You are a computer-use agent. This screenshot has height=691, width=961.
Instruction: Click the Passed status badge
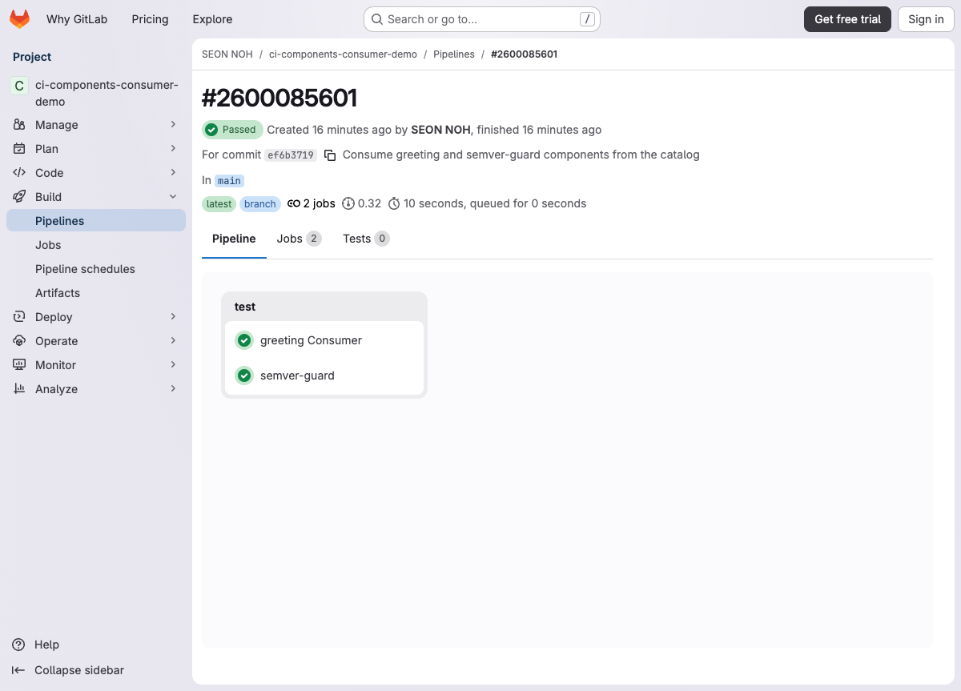(x=232, y=130)
